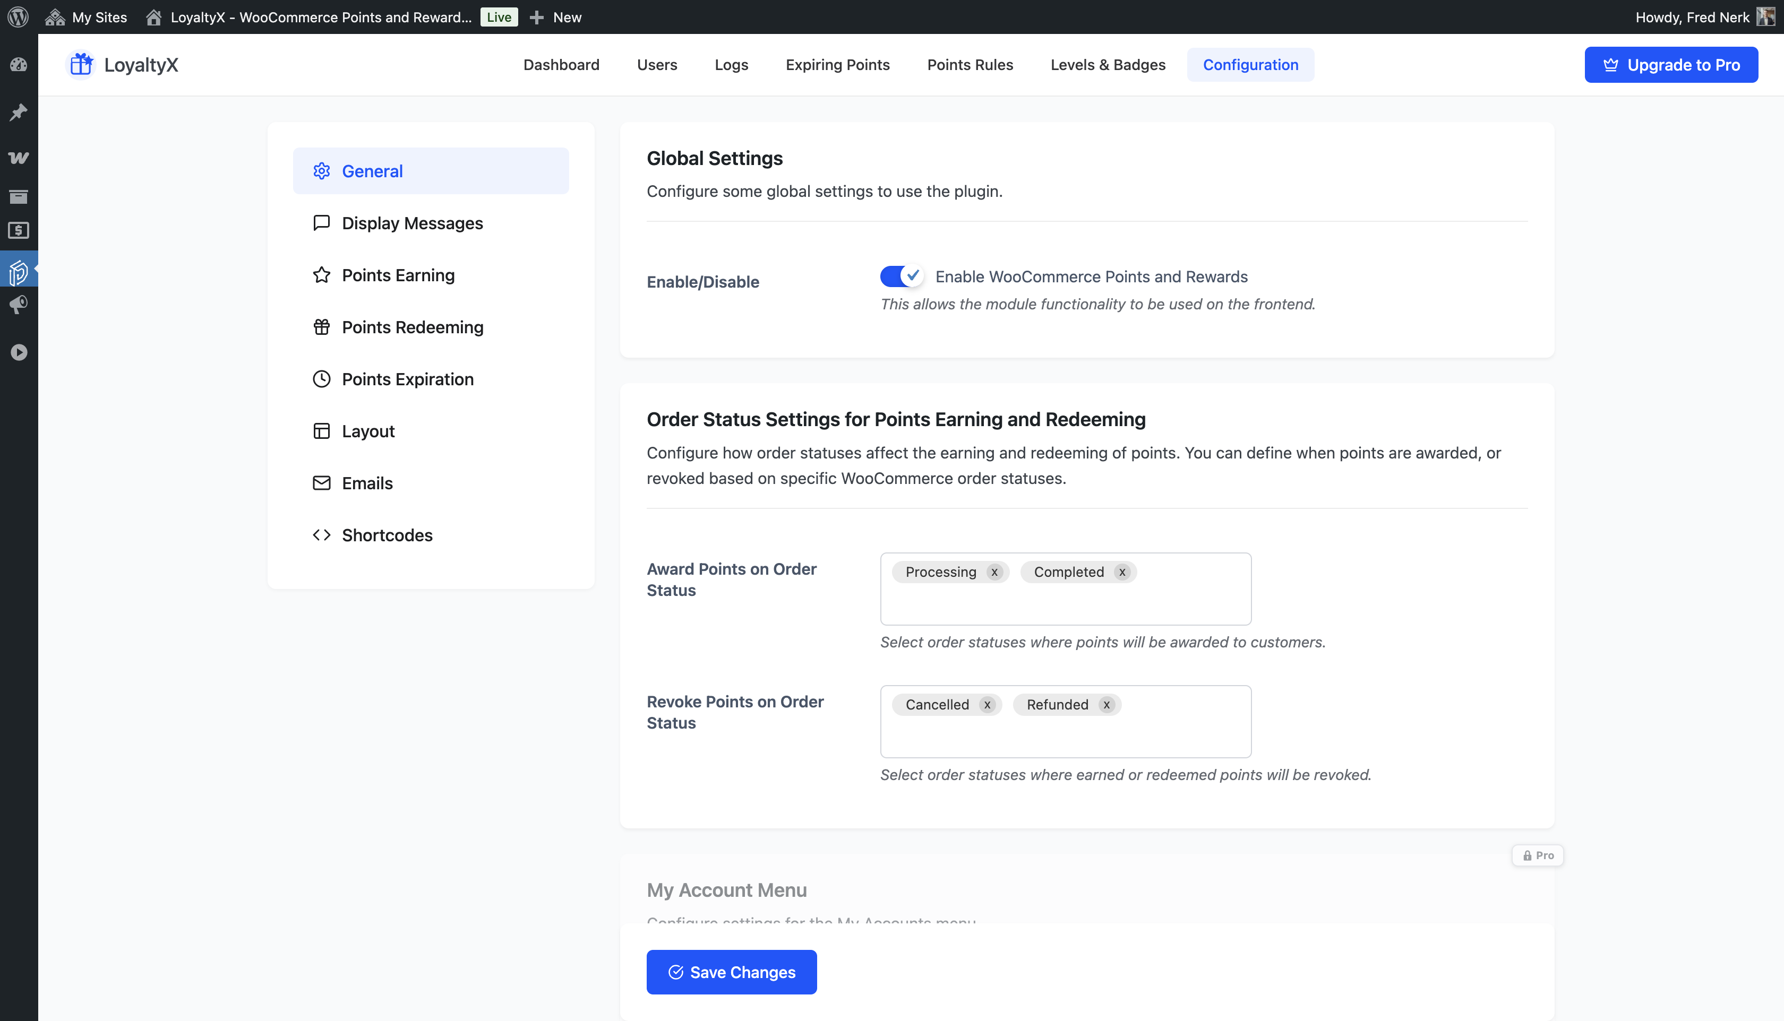The image size is (1784, 1021).
Task: Click the WordPress logo icon
Action: click(x=18, y=17)
